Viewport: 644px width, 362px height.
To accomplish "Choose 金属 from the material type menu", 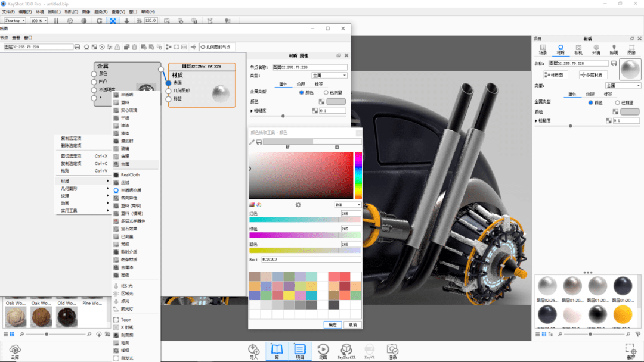I will [125, 164].
